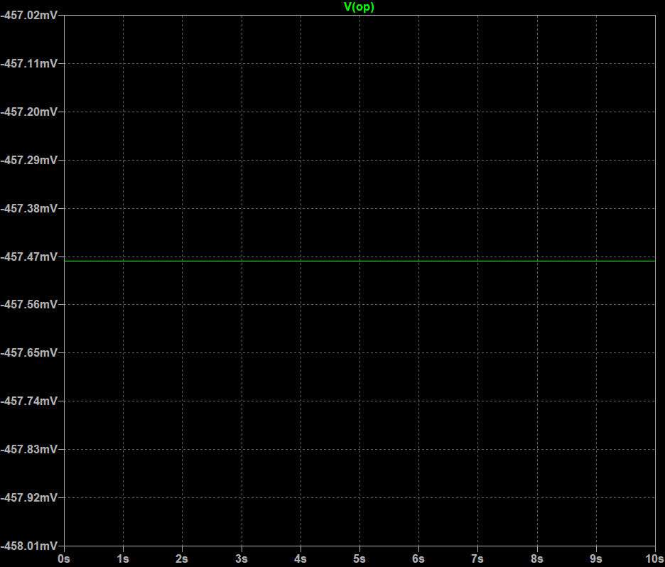Click the -457.74mV axis label

[30, 401]
